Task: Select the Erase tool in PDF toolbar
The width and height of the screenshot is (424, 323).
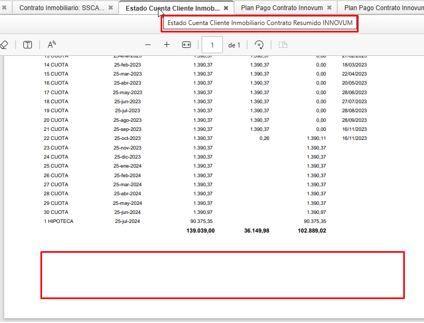Action: point(4,45)
